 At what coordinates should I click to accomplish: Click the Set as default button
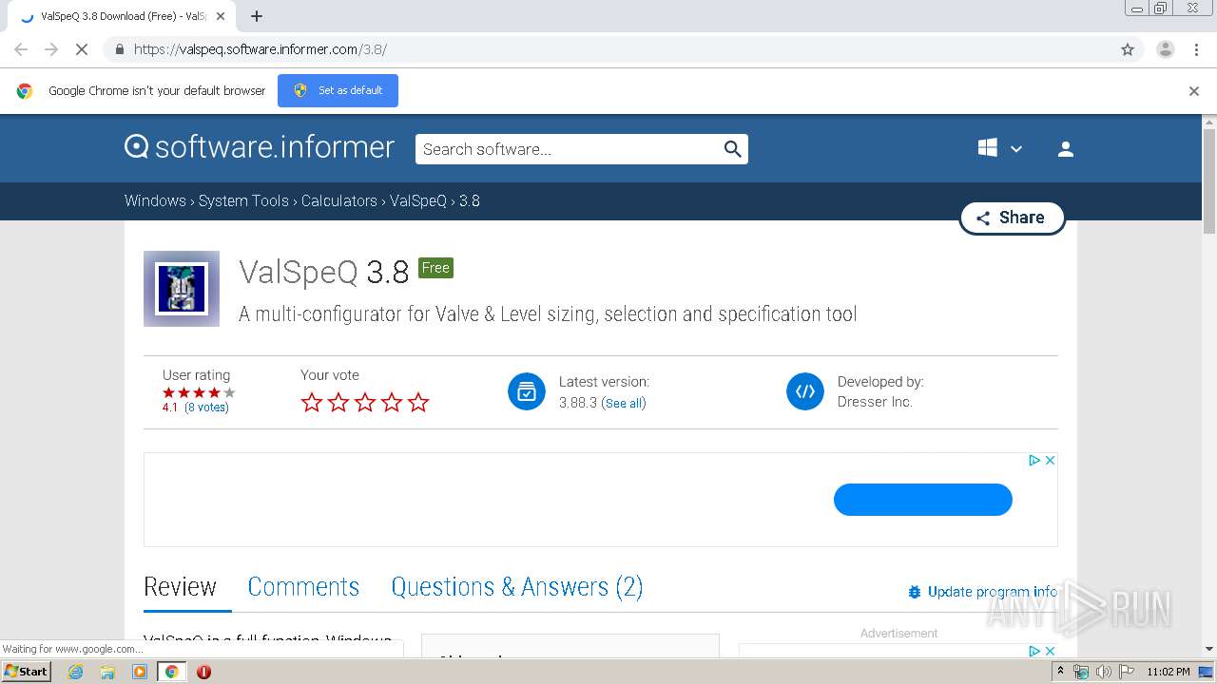pos(338,90)
